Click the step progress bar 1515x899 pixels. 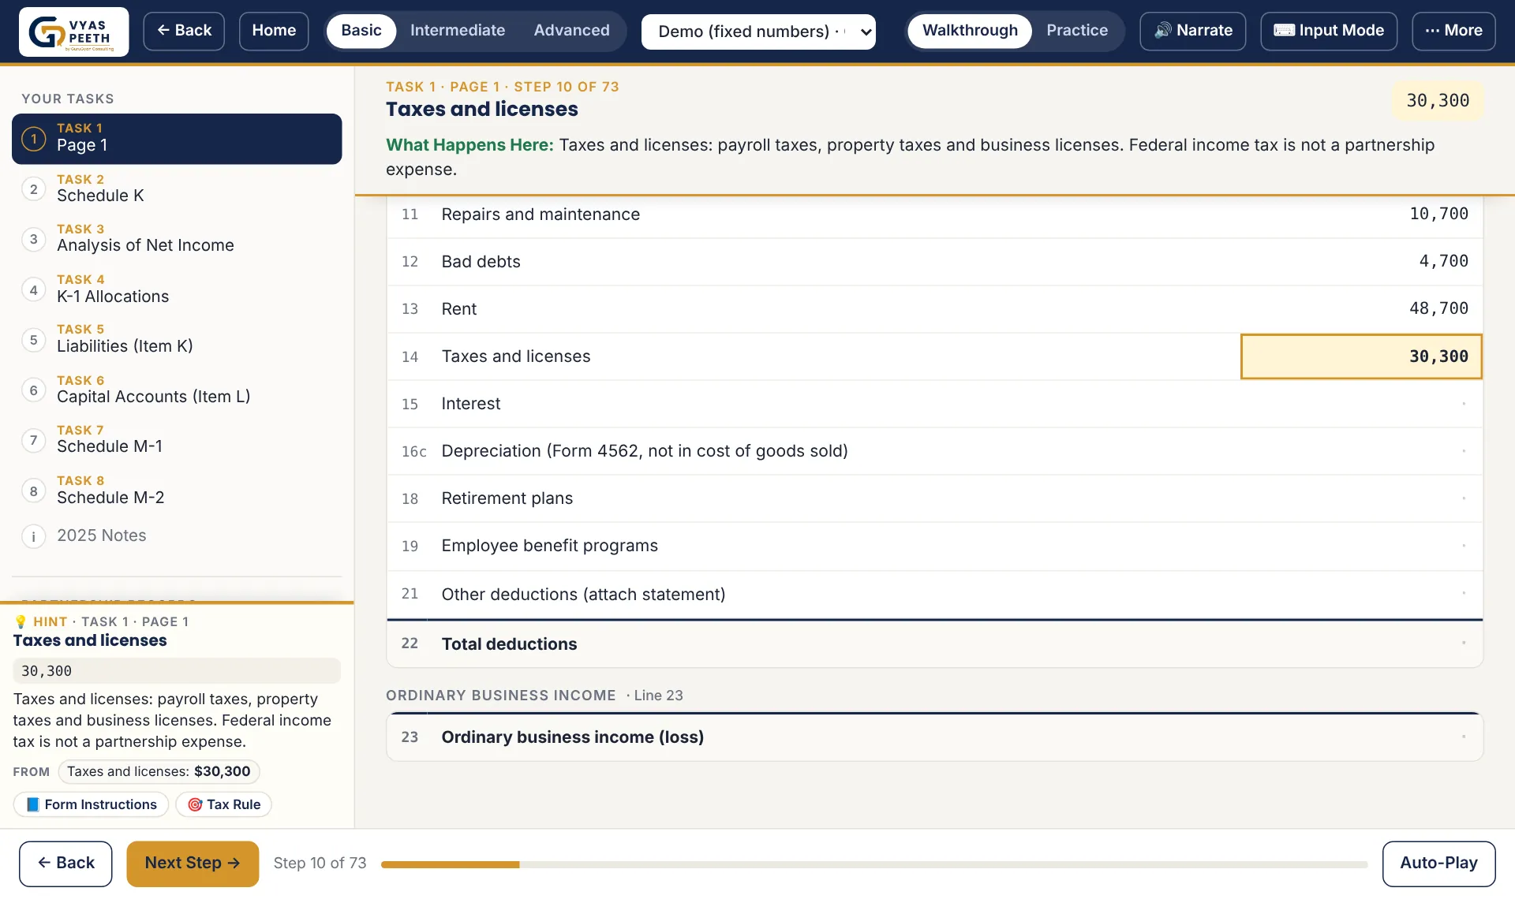tap(874, 865)
